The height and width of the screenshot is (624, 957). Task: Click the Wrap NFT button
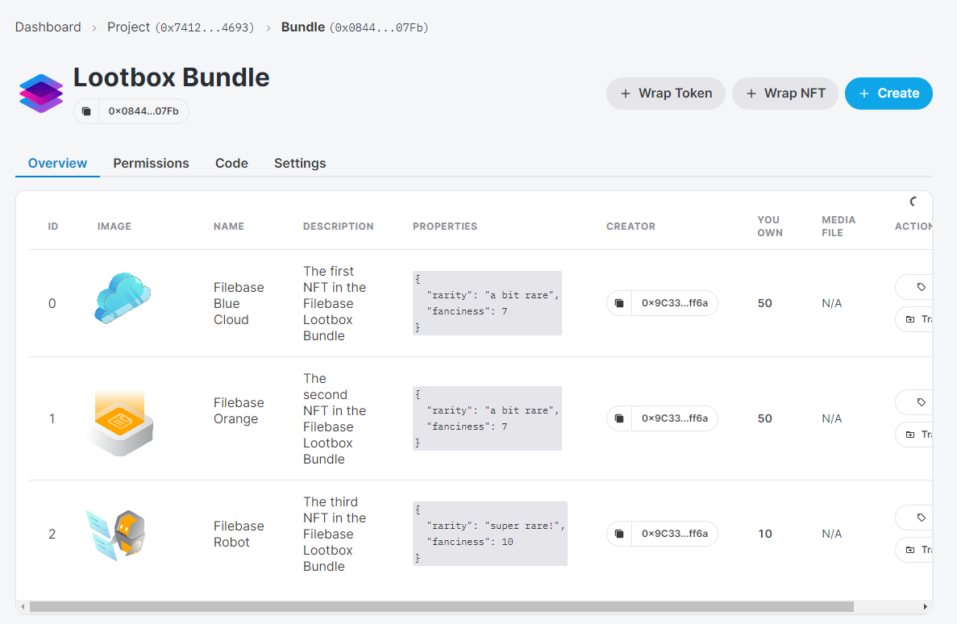click(x=785, y=94)
